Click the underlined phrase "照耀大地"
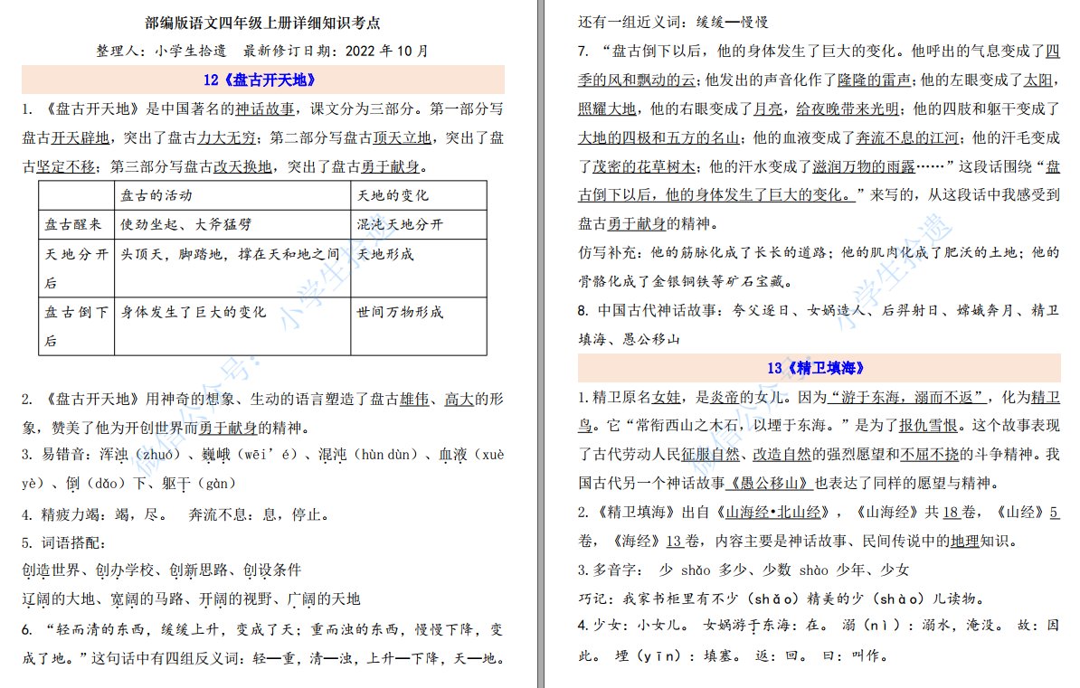The image size is (1080, 688). coord(607,108)
